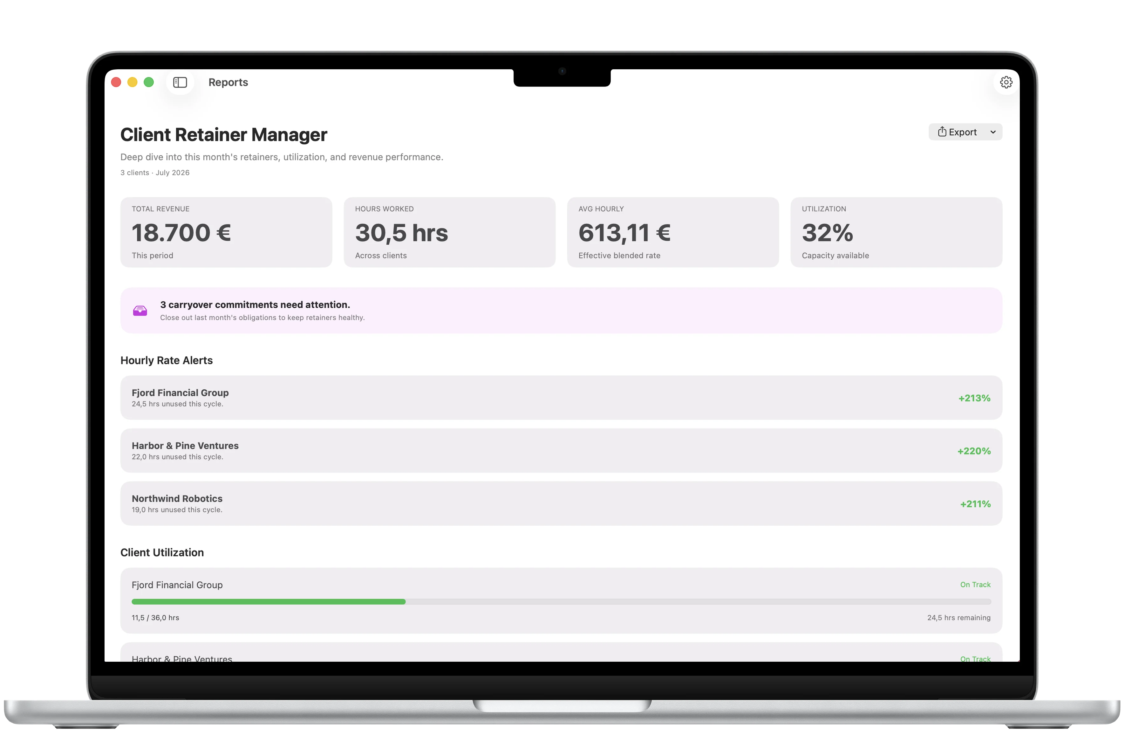The height and width of the screenshot is (731, 1125).
Task: Click 22,0 hrs unused this cycle text
Action: point(177,457)
